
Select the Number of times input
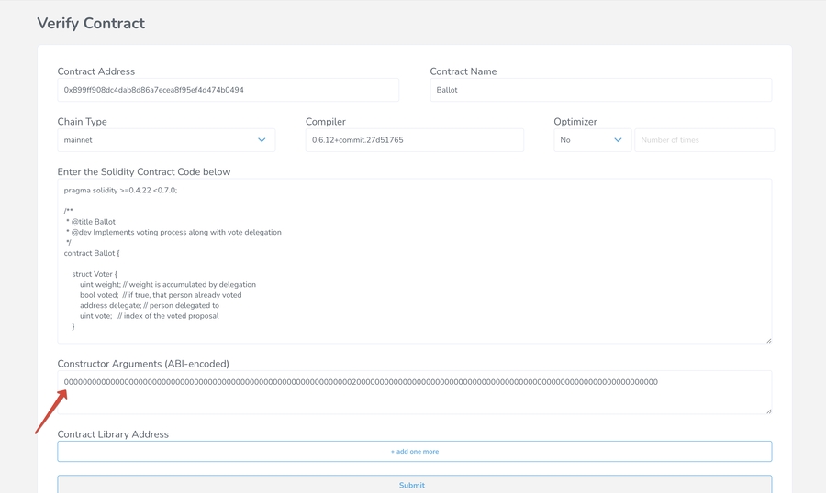[704, 140]
